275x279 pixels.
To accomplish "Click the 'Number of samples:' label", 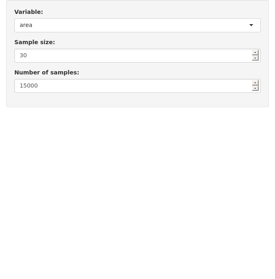I will (47, 72).
